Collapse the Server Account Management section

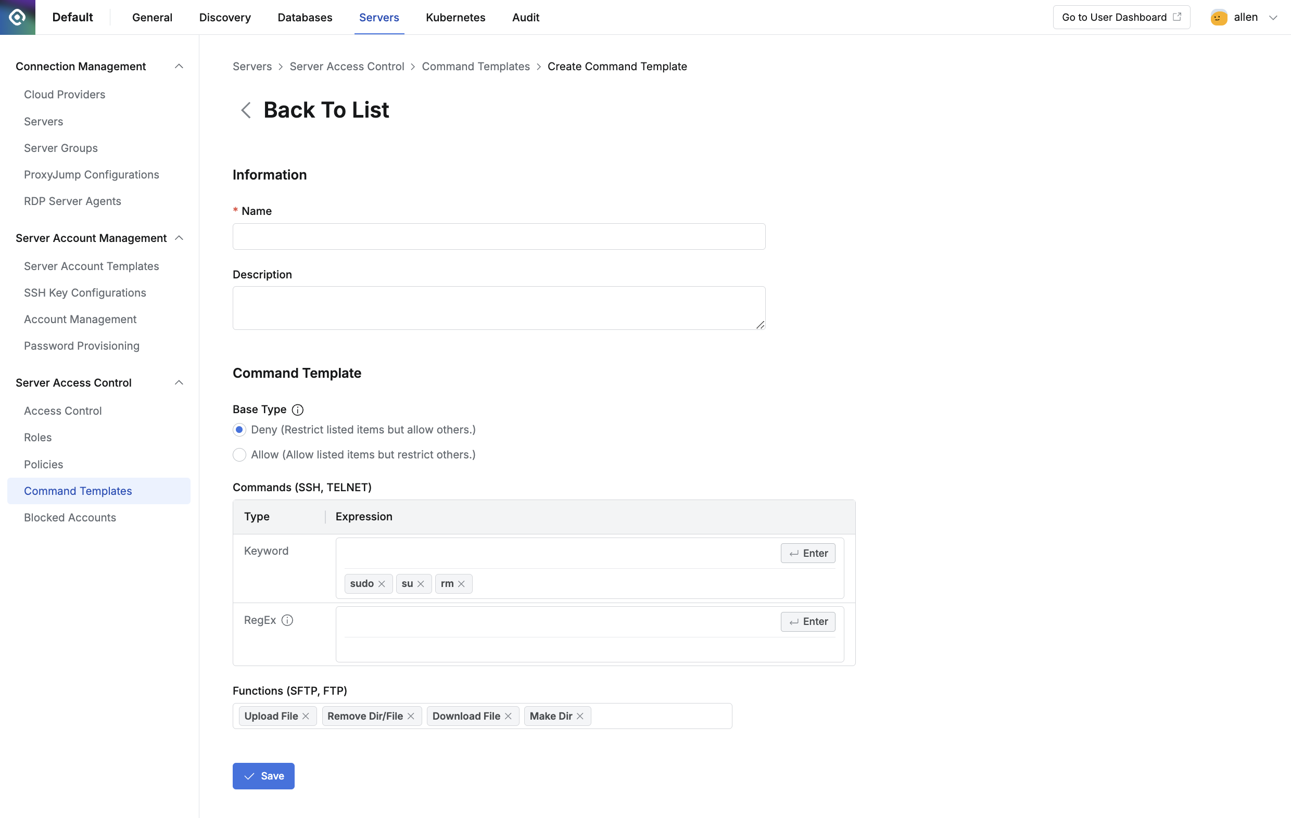tap(179, 238)
